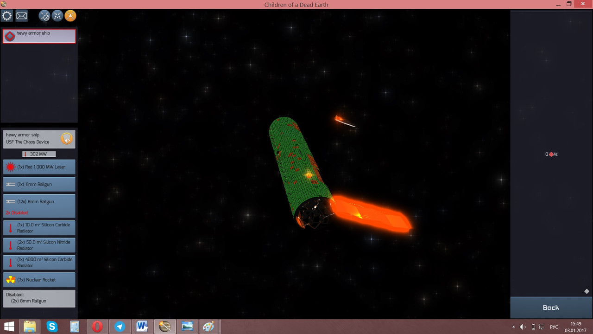The height and width of the screenshot is (334, 593).
Task: Click thermometer icon of Silicon Nitride Radiator
Action: tap(10, 245)
